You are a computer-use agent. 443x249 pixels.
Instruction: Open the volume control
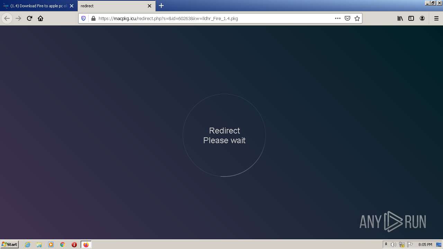394,245
